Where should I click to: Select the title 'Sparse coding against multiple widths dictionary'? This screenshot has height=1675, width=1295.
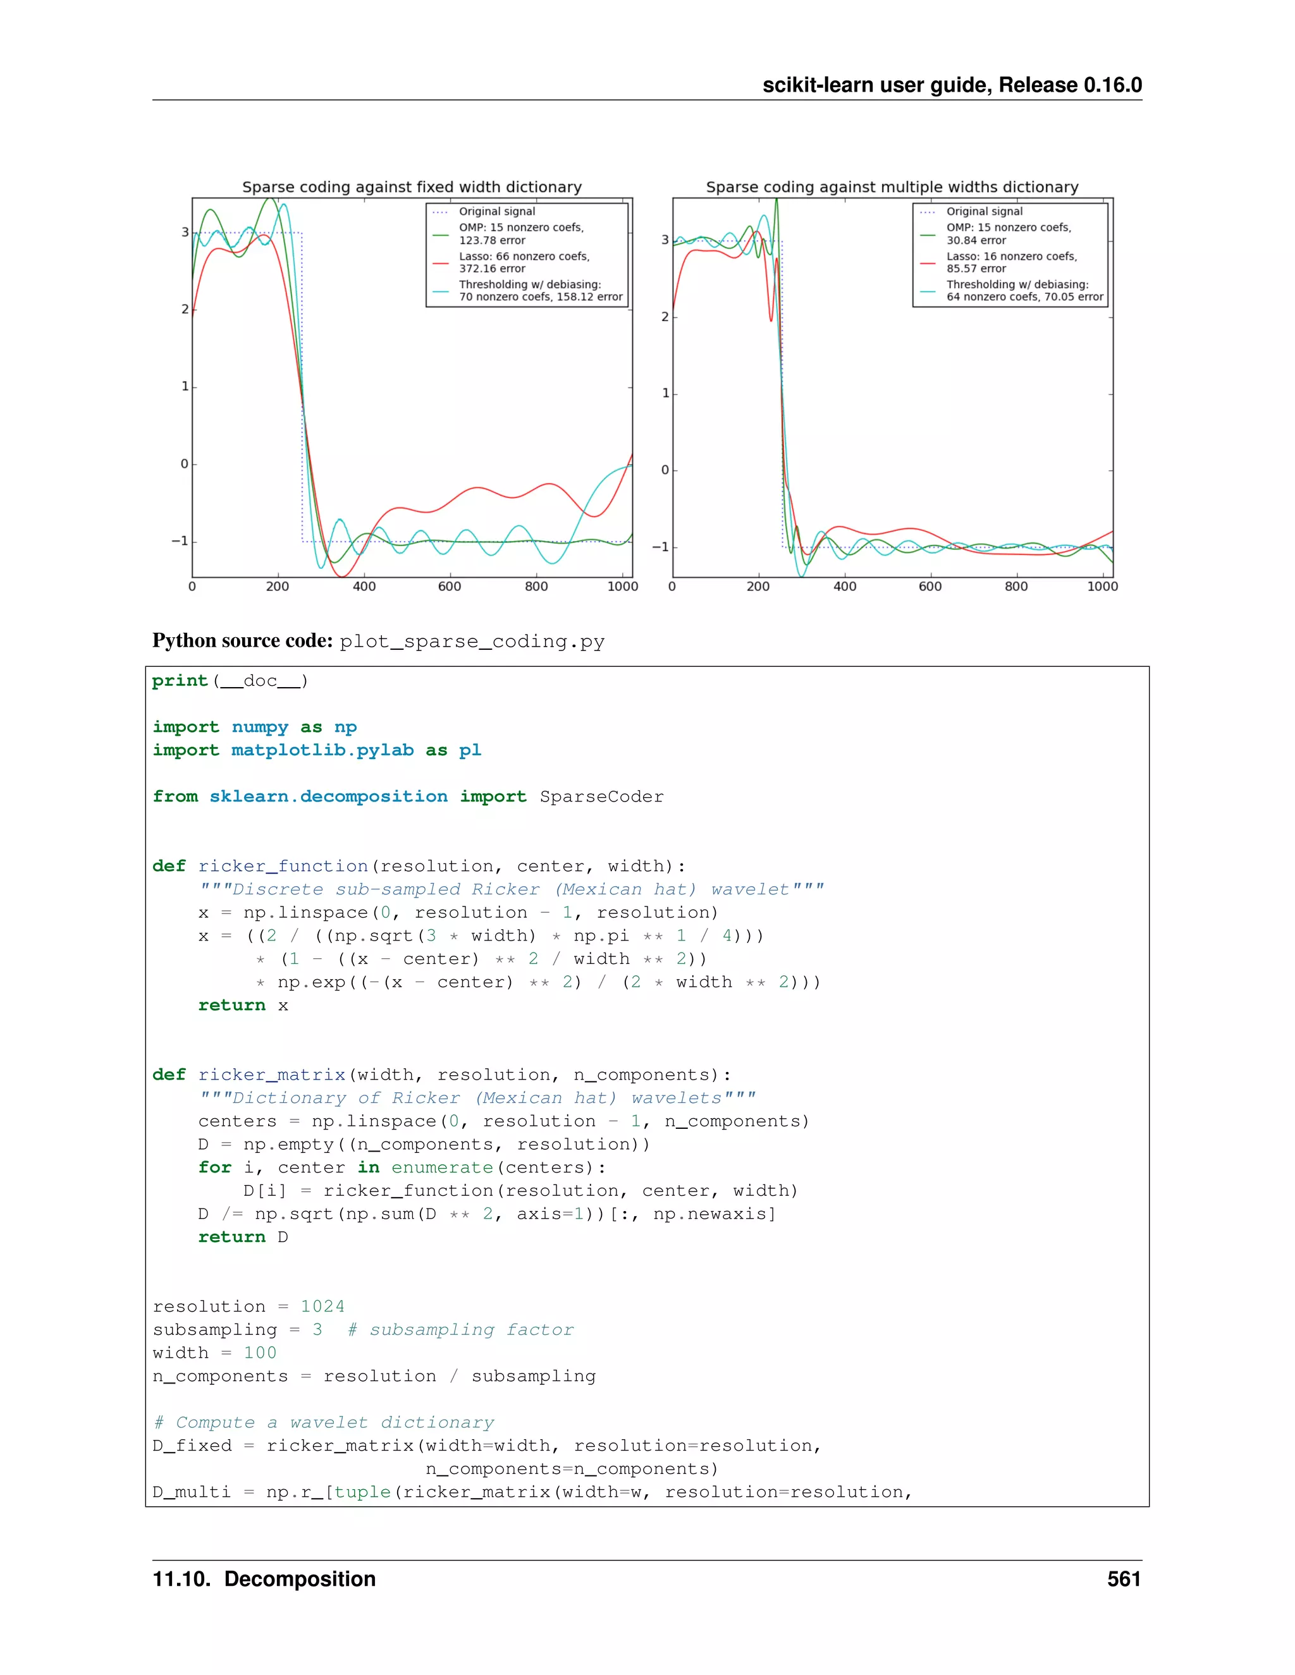coord(892,187)
